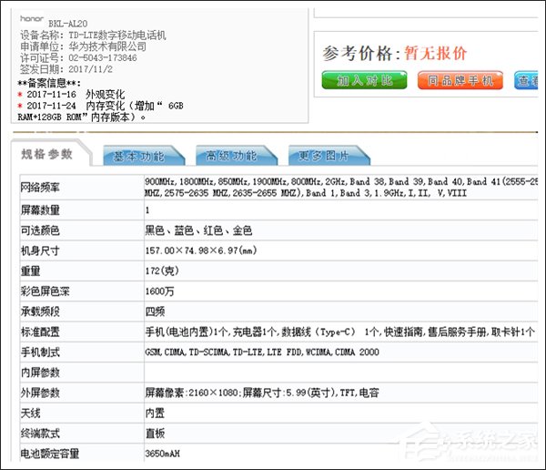
Task: Click terminal style value 直板
Action: click(x=155, y=434)
